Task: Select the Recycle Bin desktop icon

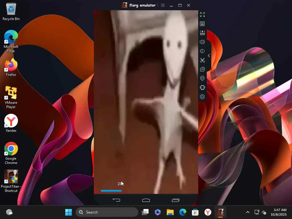Action: pos(11,12)
